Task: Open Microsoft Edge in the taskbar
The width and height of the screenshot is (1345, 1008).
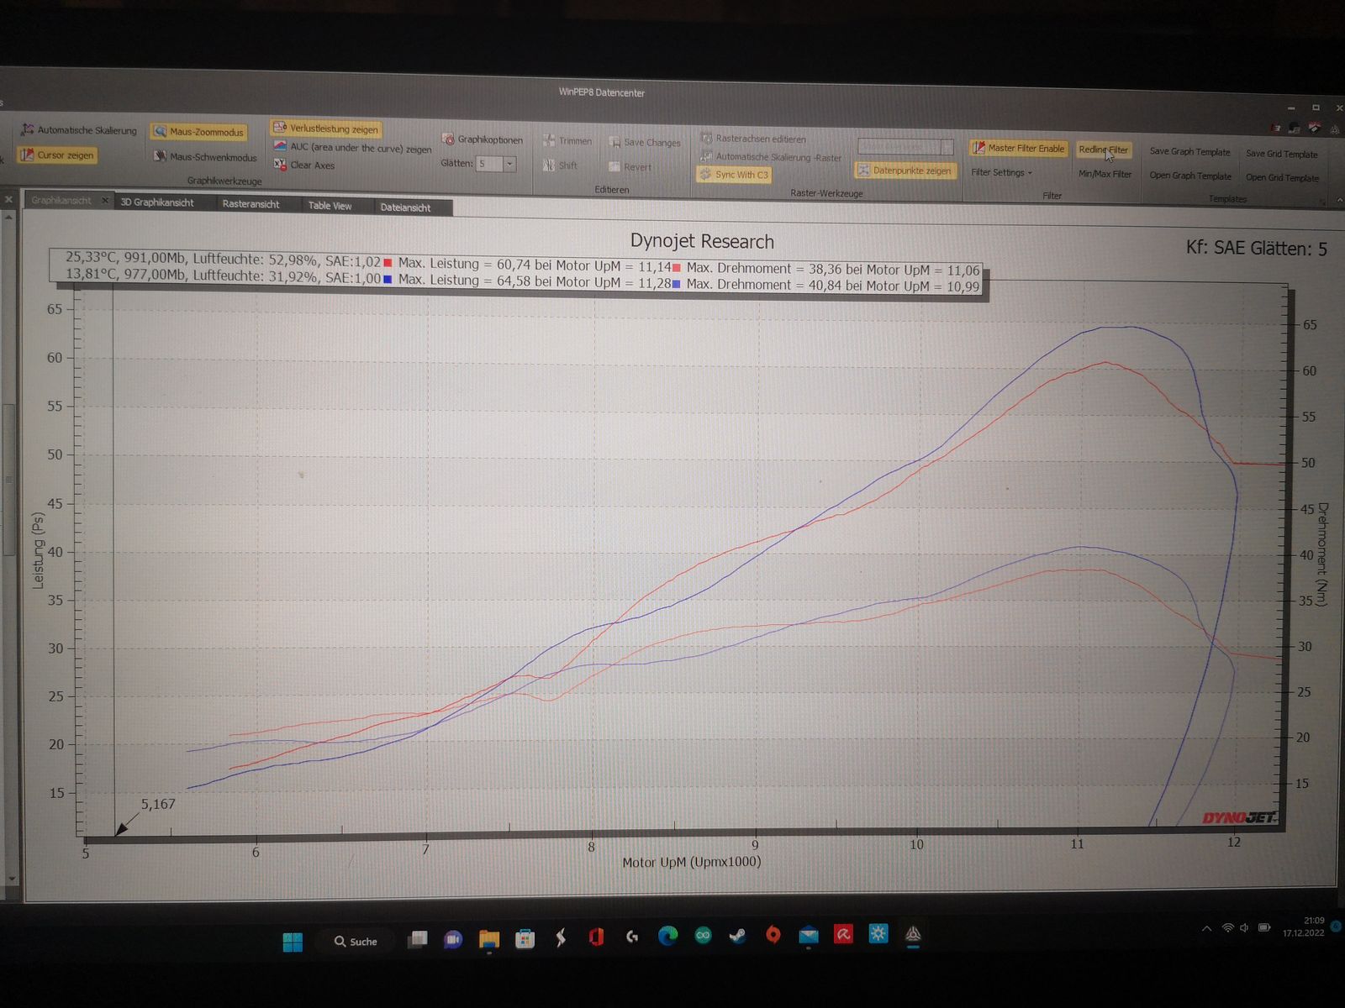Action: (667, 936)
